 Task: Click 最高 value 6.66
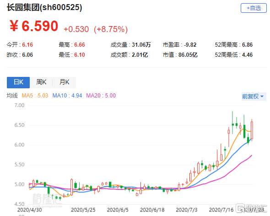[x=79, y=45]
